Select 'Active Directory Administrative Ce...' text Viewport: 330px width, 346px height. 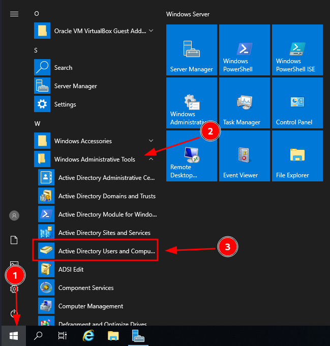(x=107, y=178)
